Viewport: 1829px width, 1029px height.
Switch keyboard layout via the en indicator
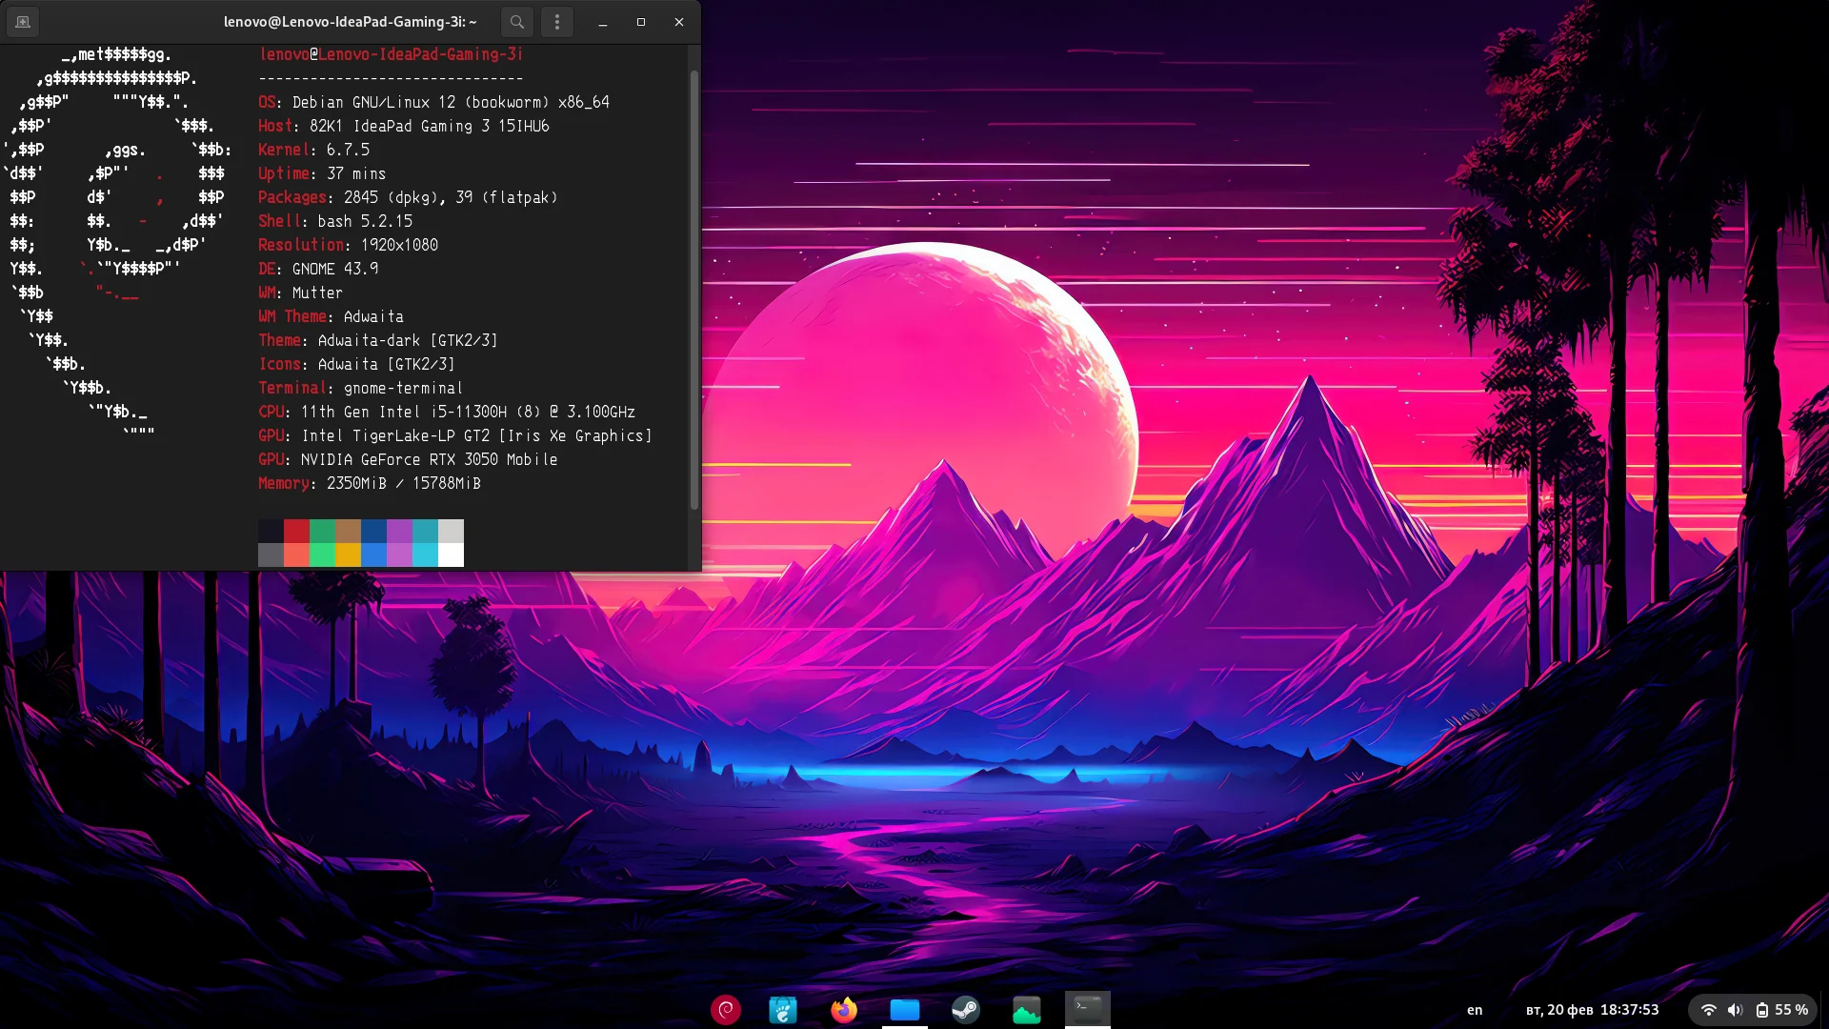(x=1473, y=1009)
